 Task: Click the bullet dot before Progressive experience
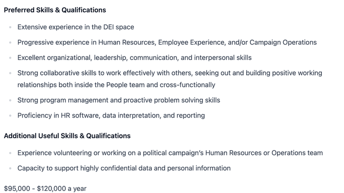[x=10, y=43]
